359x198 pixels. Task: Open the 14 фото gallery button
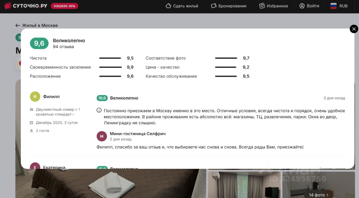(319, 195)
